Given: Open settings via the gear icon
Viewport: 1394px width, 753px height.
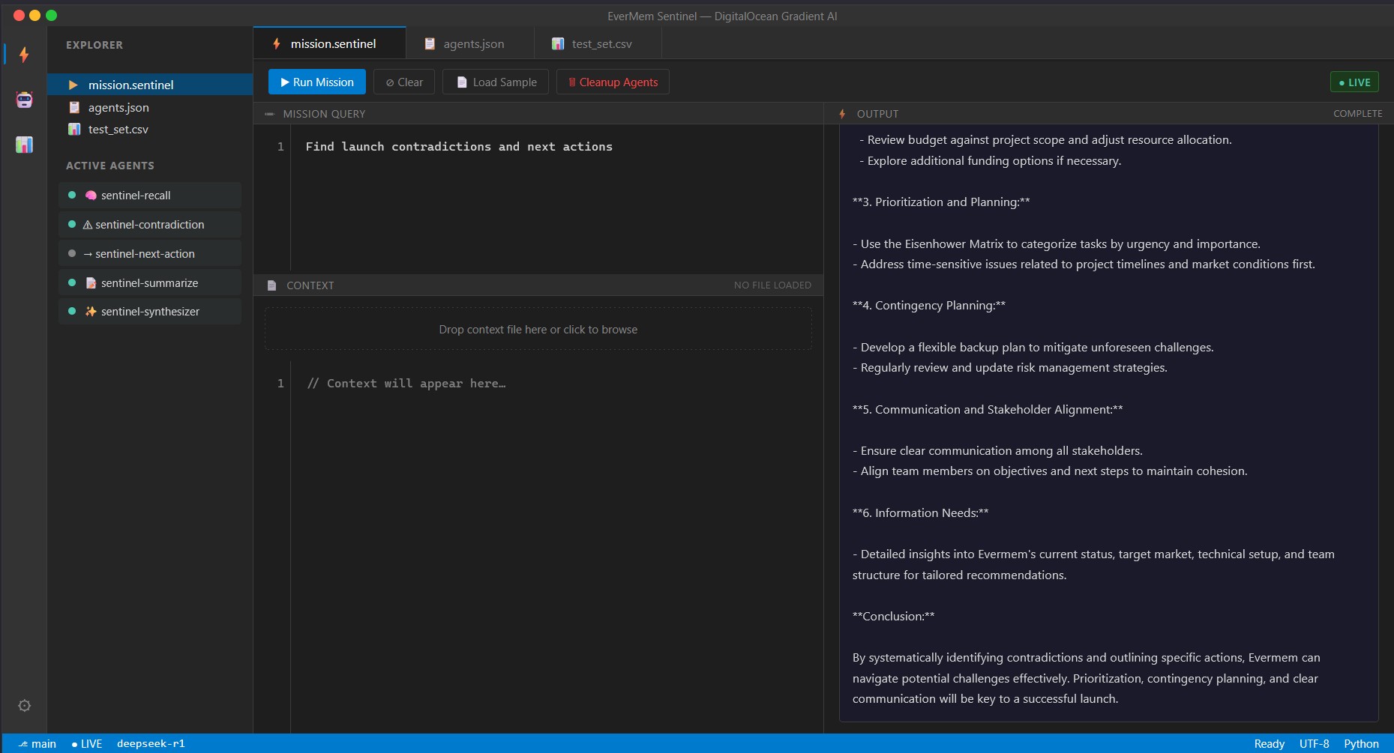Looking at the screenshot, I should pyautogui.click(x=25, y=706).
